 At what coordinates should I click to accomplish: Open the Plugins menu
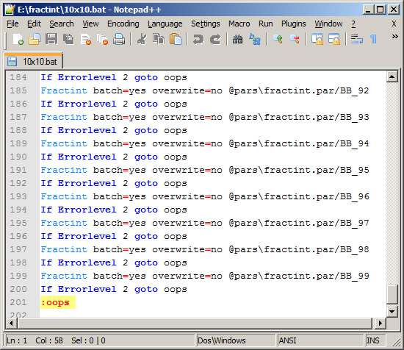(x=294, y=24)
